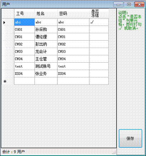Select the CW01 工号 cell

pyautogui.click(x=25, y=37)
